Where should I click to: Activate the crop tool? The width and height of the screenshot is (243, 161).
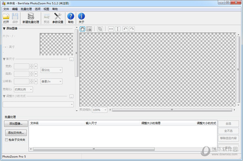click(x=100, y=29)
